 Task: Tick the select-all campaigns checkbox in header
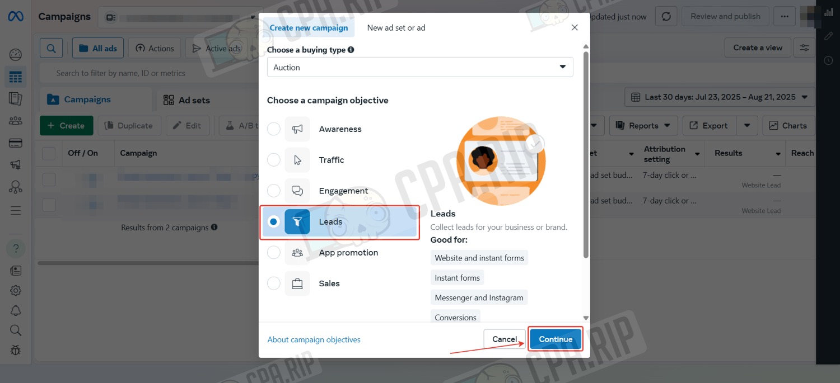point(49,153)
